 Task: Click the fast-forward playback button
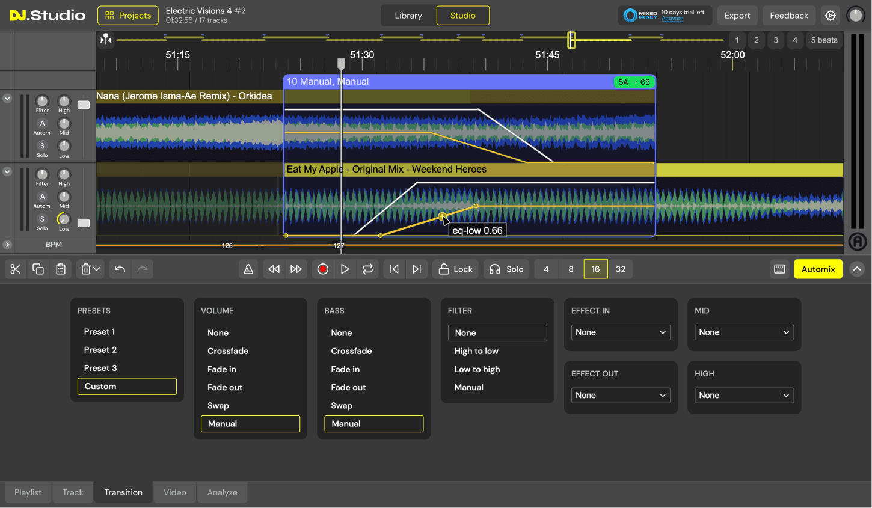296,269
